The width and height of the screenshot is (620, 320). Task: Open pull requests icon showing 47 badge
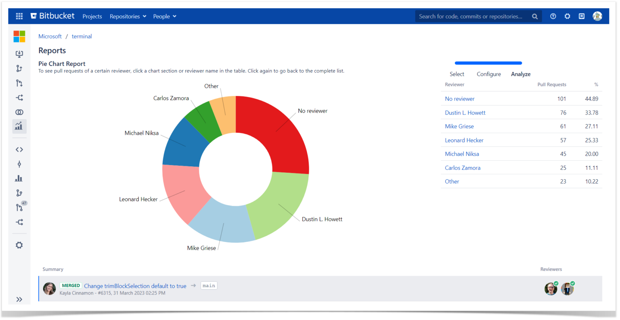click(x=19, y=207)
